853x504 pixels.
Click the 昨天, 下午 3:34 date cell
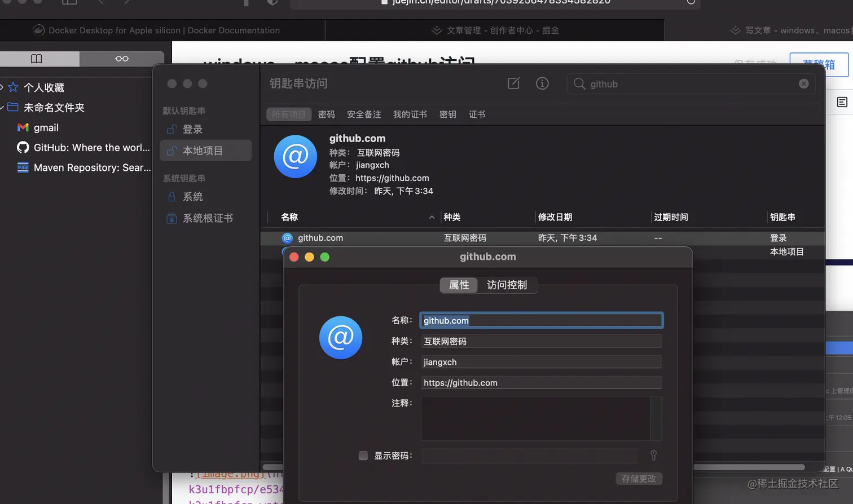568,238
